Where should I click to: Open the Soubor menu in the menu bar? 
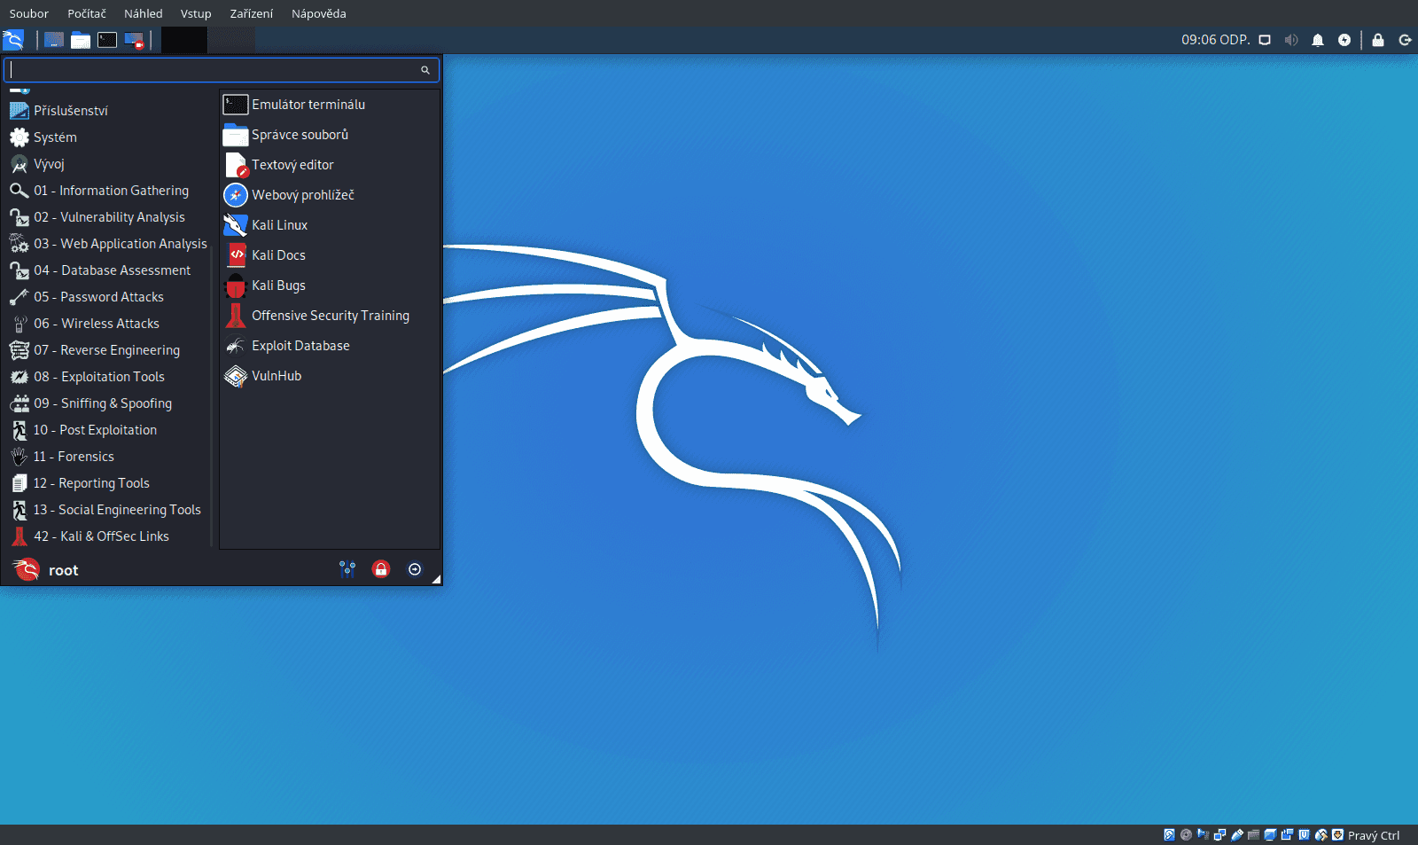[28, 13]
